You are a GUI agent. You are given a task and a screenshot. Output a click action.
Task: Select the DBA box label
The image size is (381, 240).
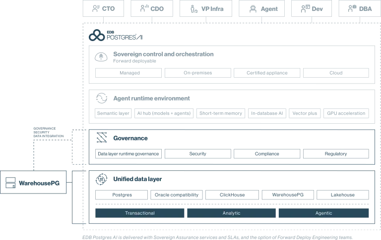click(366, 9)
